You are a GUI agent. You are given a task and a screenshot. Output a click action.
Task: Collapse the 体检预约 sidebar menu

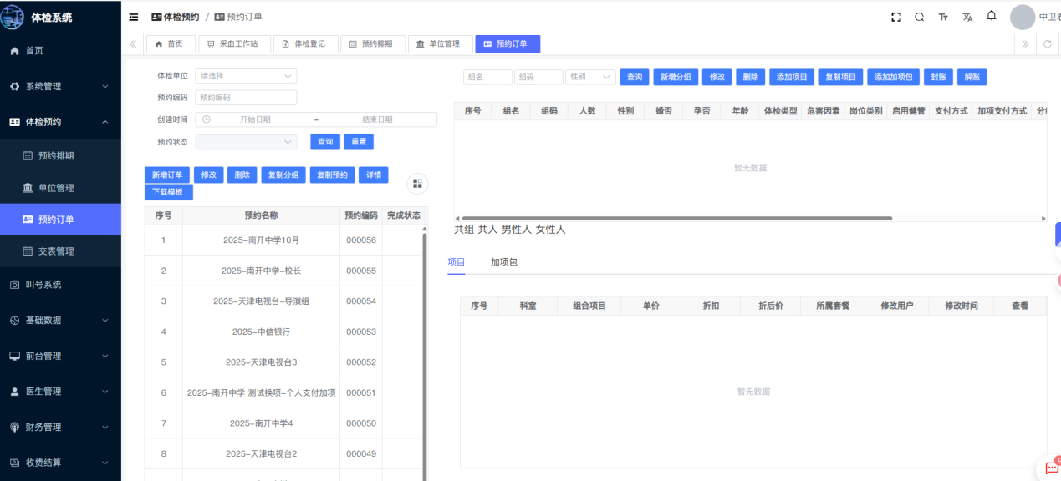60,122
